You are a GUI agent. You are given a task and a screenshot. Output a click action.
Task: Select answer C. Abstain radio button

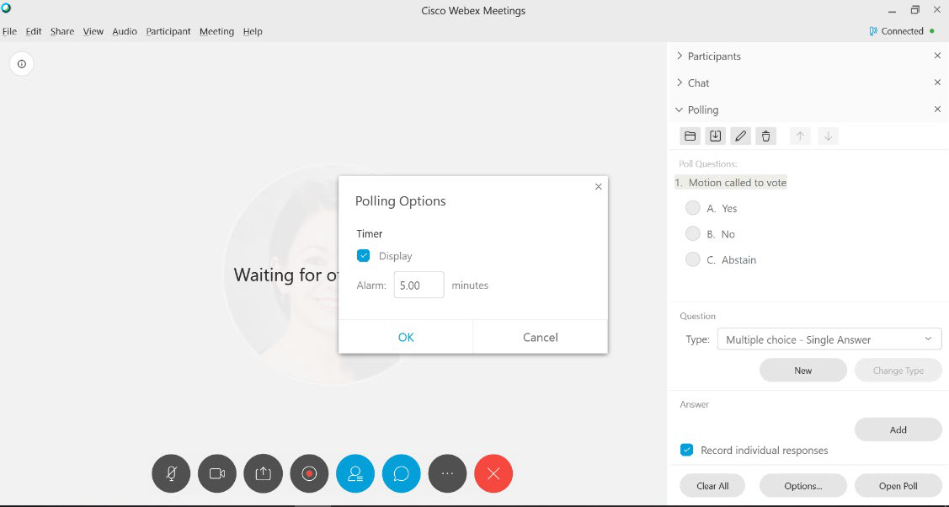pos(692,260)
